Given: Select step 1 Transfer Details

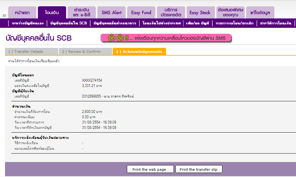Looking at the screenshot, I should [32, 52].
